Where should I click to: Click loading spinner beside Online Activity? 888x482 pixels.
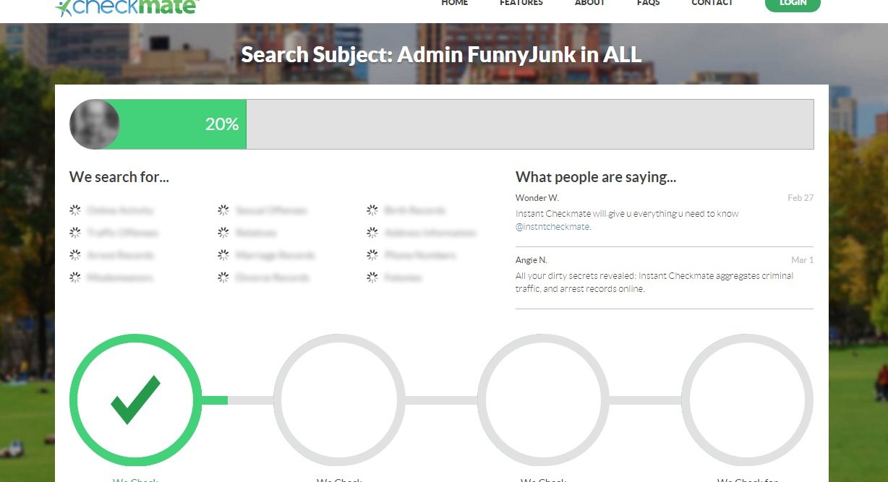click(x=75, y=210)
